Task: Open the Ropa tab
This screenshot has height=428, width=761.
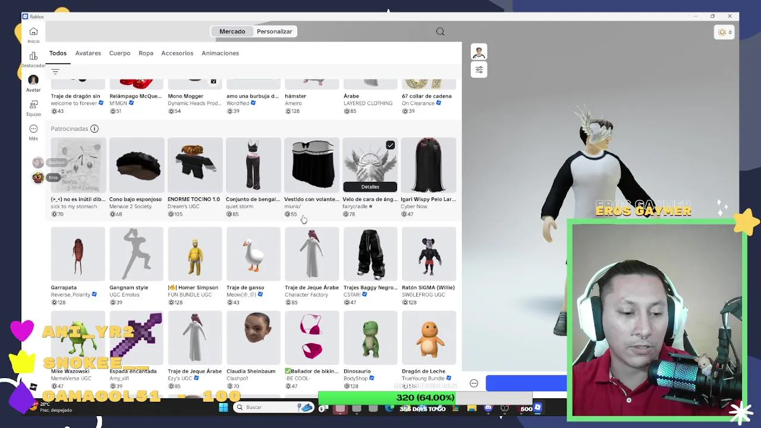Action: 146,53
